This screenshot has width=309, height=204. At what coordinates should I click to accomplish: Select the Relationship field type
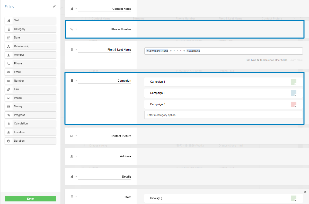click(30, 46)
